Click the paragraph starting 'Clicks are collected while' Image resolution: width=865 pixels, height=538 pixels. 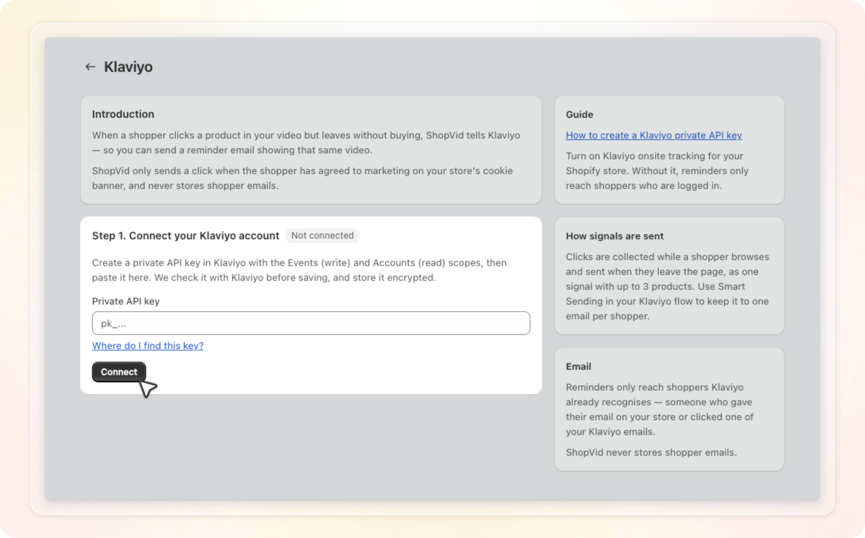[x=667, y=286]
